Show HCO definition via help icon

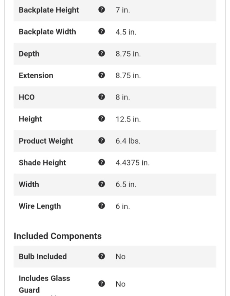point(102,97)
